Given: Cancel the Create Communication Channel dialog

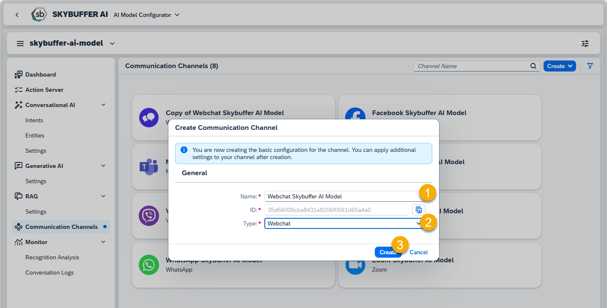Looking at the screenshot, I should (x=419, y=252).
